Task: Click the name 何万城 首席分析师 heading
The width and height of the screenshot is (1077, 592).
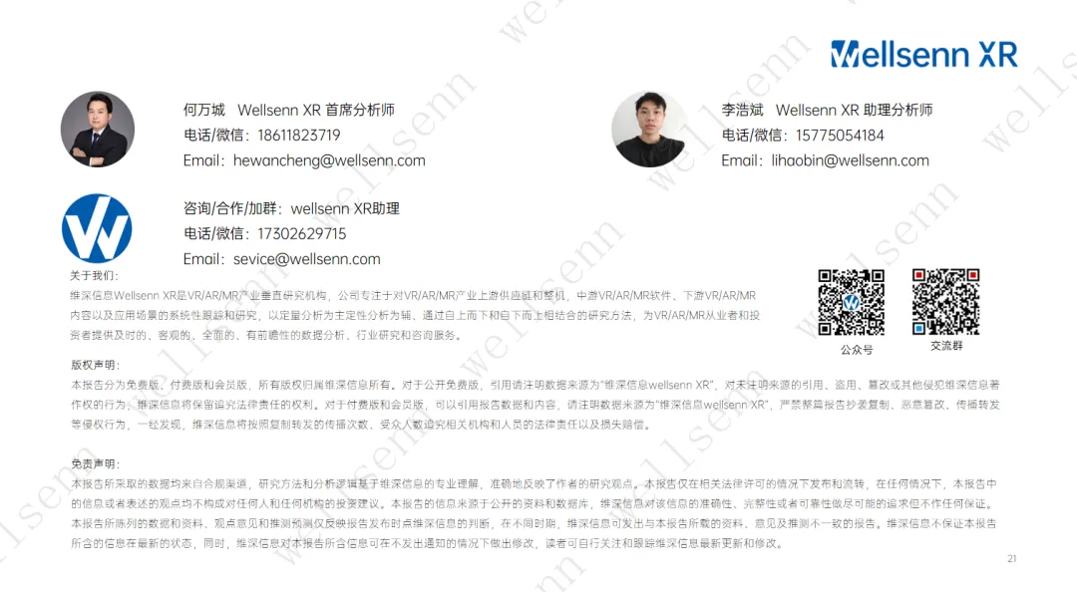Action: coord(288,110)
